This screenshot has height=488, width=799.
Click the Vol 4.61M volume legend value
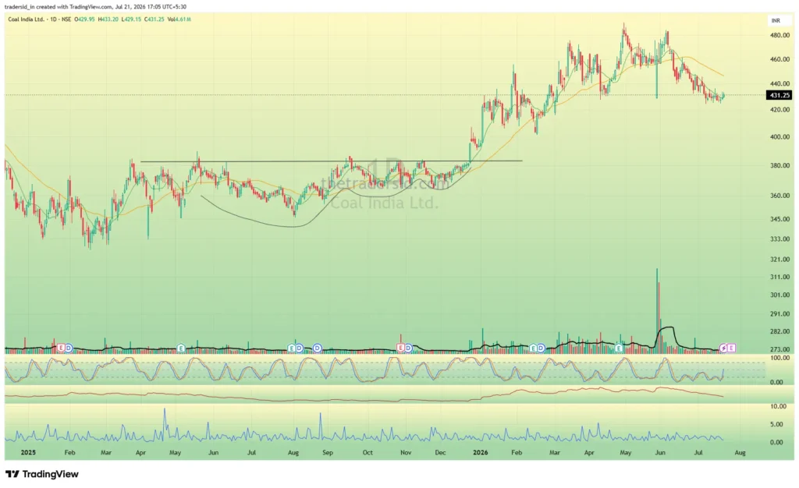point(179,19)
